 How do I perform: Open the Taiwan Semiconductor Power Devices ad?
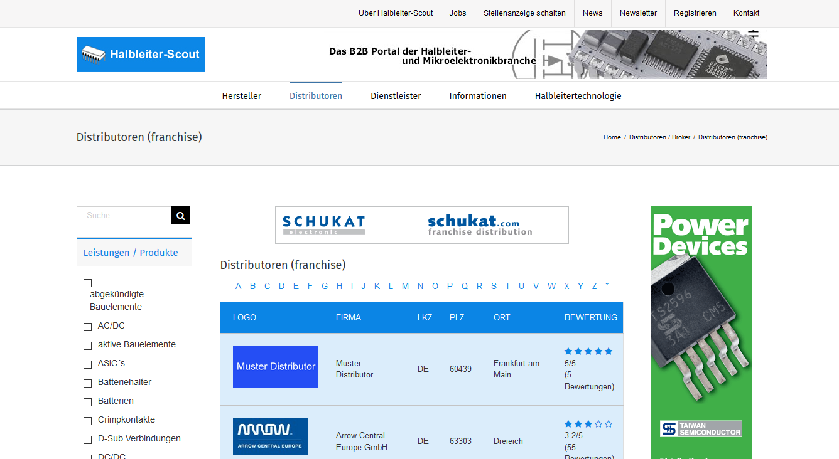701,332
